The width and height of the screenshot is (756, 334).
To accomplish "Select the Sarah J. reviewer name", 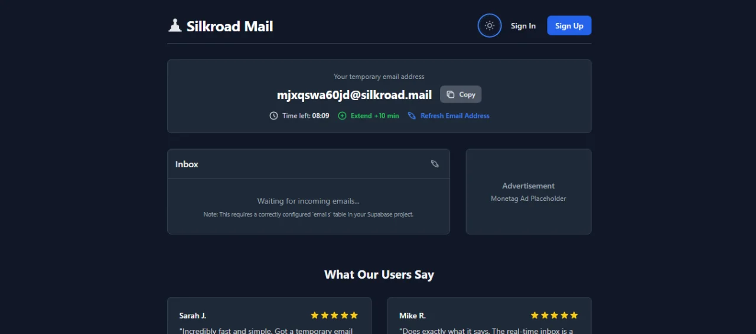I will point(193,316).
